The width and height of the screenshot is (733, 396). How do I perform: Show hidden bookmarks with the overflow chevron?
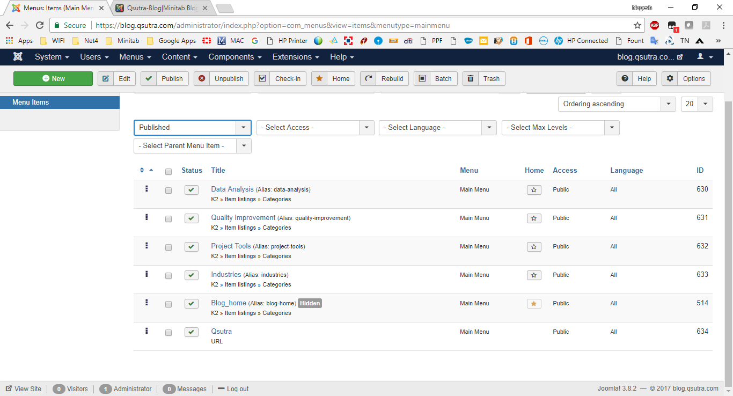pos(718,41)
